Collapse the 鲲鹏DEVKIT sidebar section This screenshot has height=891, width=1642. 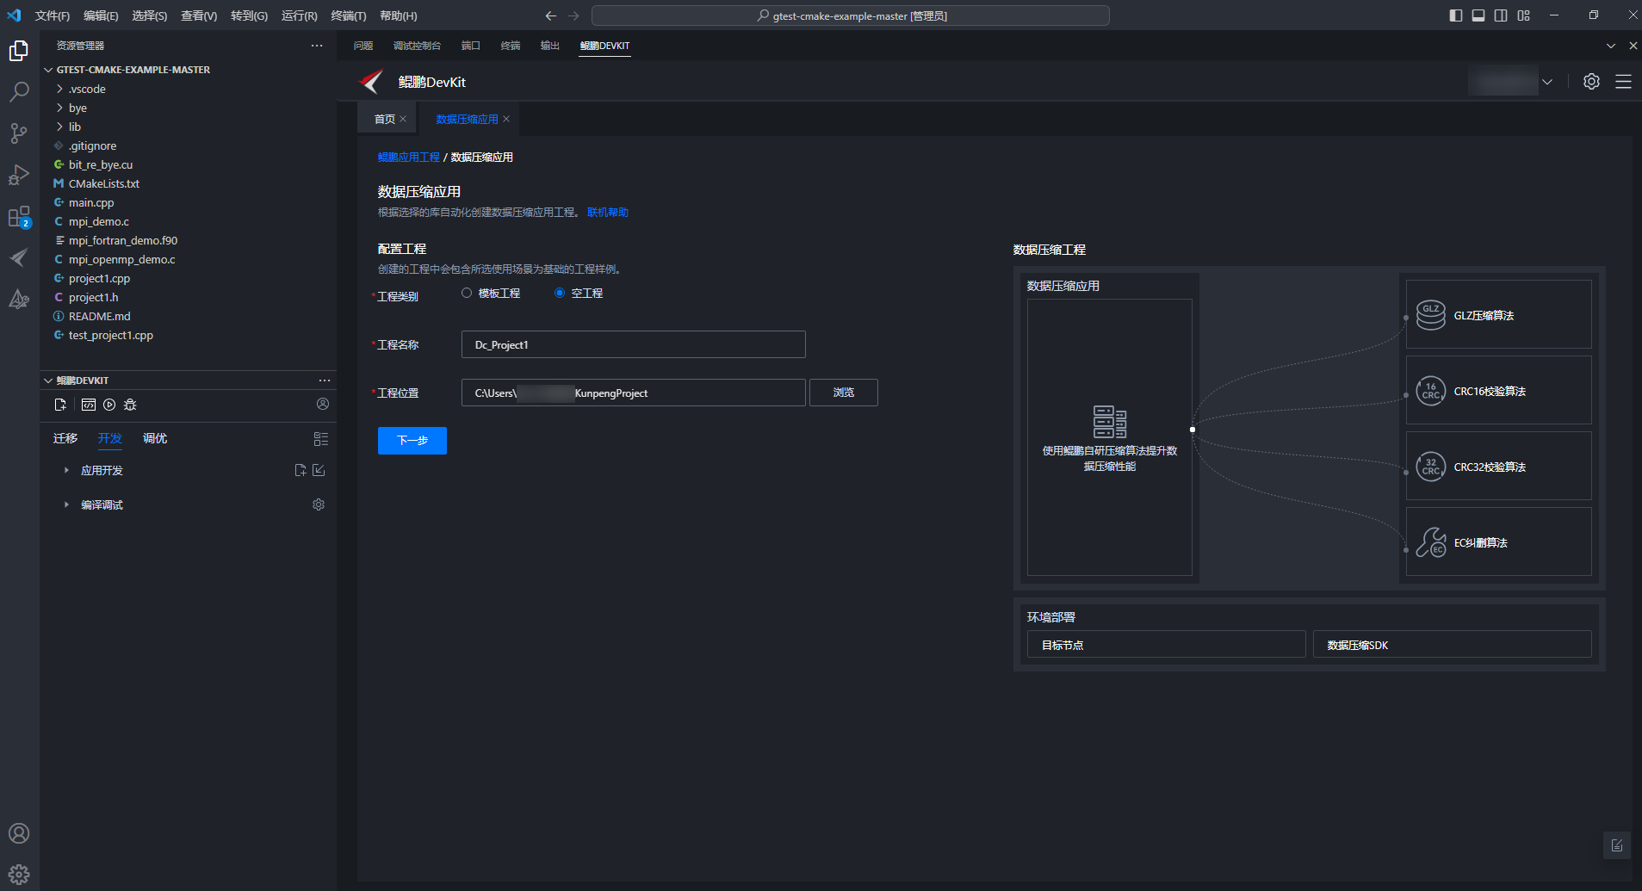pos(48,381)
